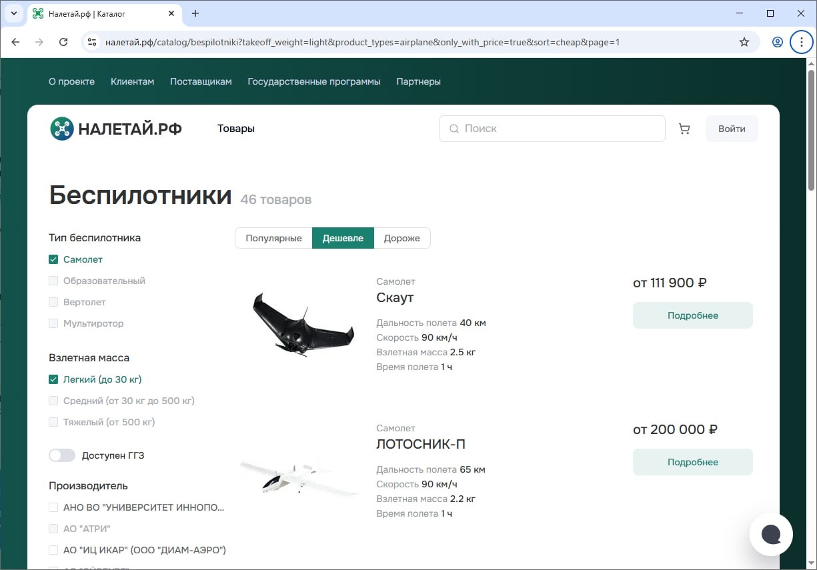The width and height of the screenshot is (817, 570).
Task: Expand the tab search dropdown arrow
Action: 13,13
